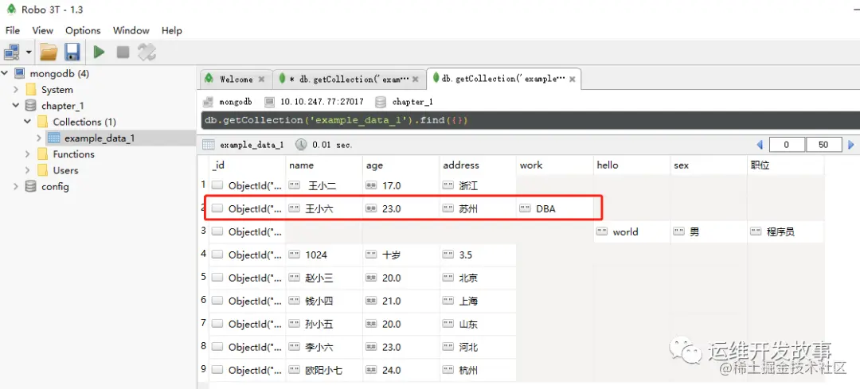Click the sex column header
This screenshot has height=389, width=860.
point(709,165)
